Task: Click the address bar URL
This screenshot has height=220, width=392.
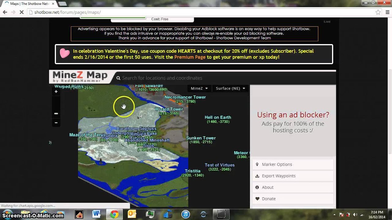Action: pos(67,12)
